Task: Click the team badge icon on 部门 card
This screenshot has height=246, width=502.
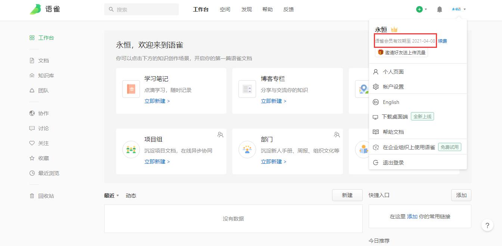Action: point(337,135)
